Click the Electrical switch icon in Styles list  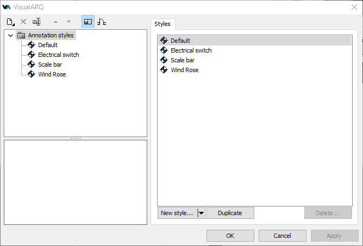pos(164,50)
